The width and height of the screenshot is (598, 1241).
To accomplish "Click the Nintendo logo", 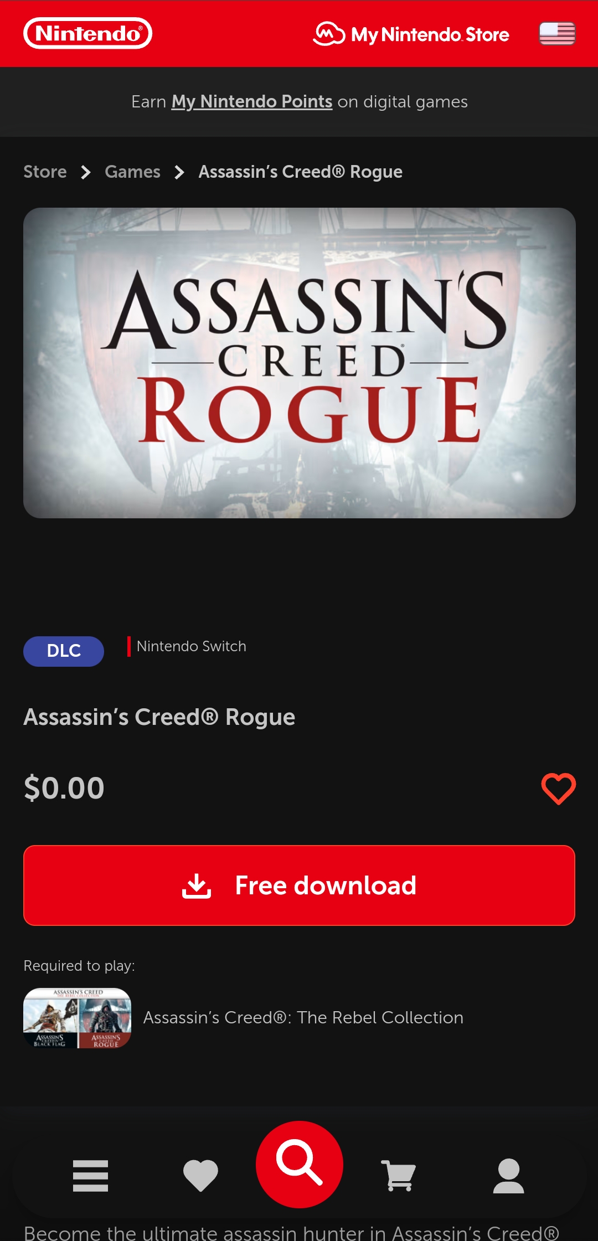I will point(88,34).
